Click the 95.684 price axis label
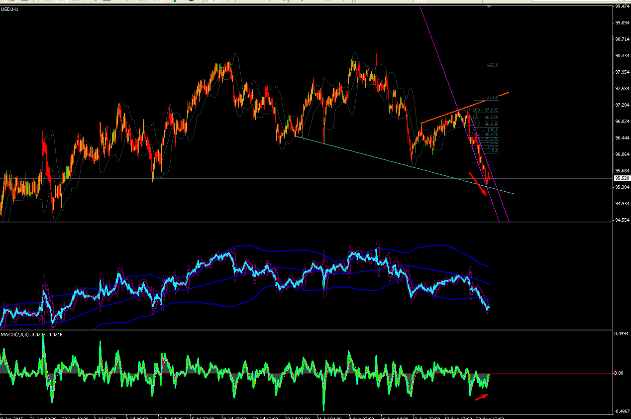Viewport: 631px width, 419px height. (x=622, y=171)
